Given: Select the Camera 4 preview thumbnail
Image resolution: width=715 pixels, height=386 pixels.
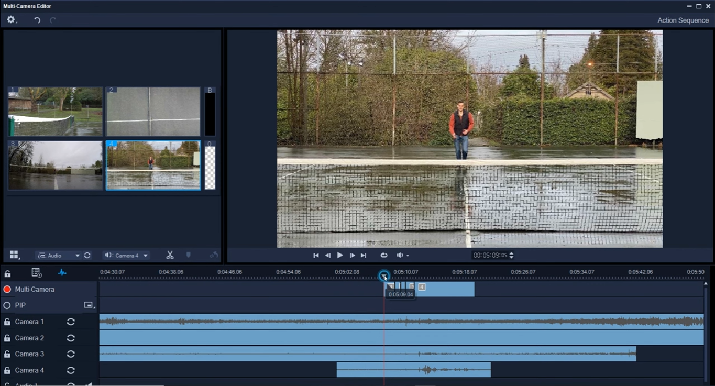Looking at the screenshot, I should [152, 165].
